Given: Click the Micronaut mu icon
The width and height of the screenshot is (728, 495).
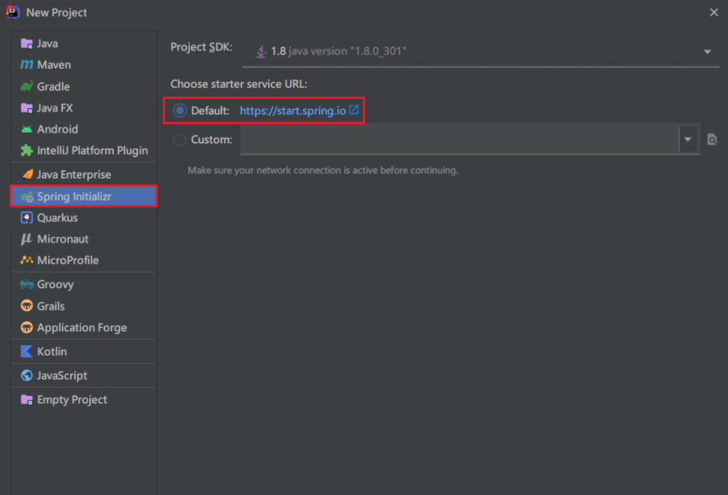Looking at the screenshot, I should (27, 239).
